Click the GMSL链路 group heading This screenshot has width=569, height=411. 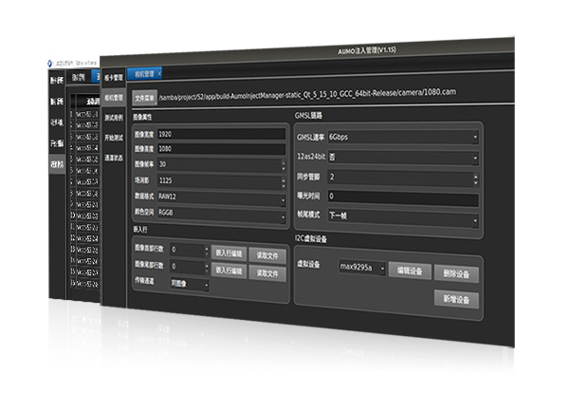pos(308,116)
